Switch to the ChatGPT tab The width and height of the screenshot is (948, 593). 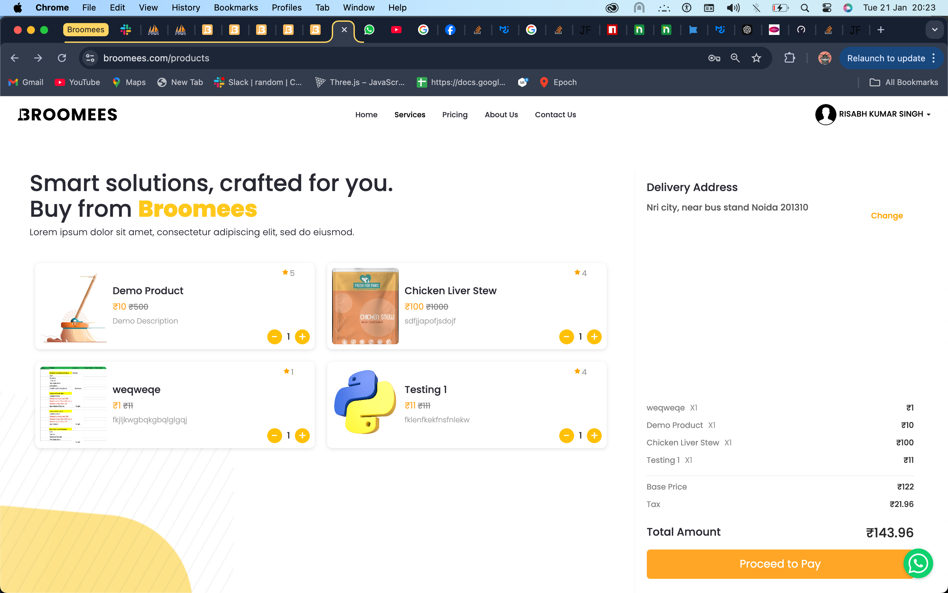click(747, 30)
